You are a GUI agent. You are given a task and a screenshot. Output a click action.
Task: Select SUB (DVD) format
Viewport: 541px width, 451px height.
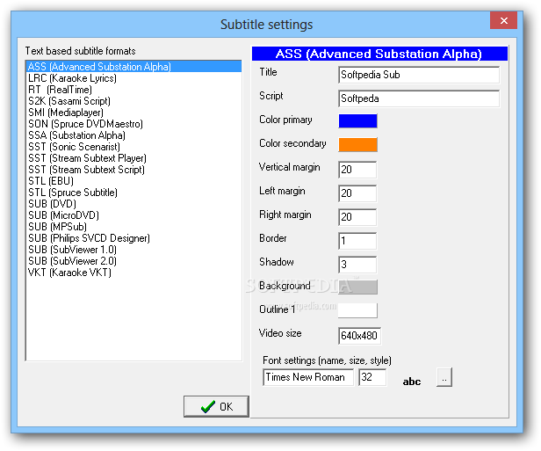[x=133, y=203]
